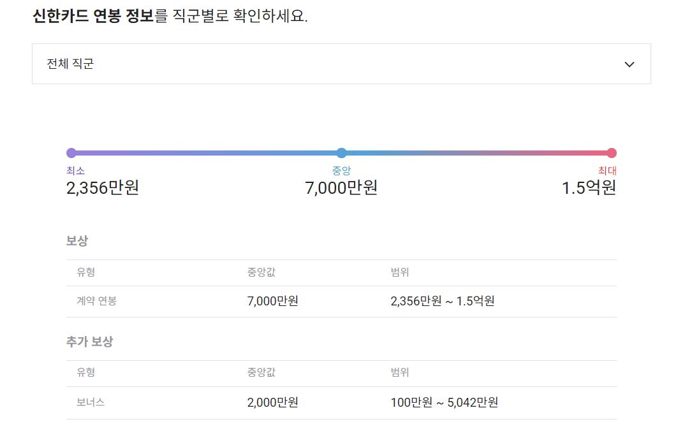Viewport: 678px width, 445px height.
Task: Click the chevron on the job group selector
Action: tap(630, 63)
